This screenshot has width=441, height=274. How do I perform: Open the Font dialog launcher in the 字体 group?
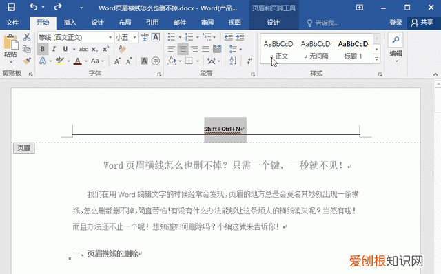coord(159,74)
